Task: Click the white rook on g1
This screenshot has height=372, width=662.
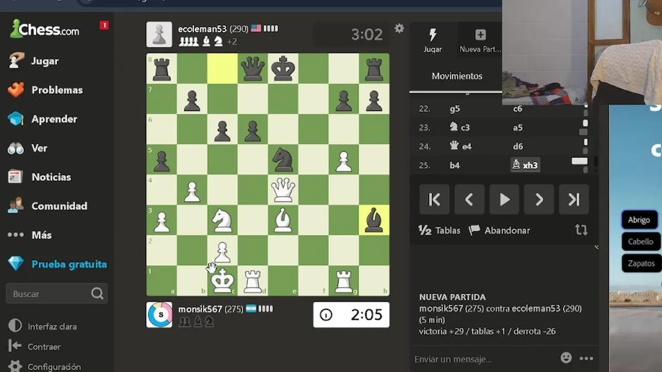Action: [x=343, y=281]
